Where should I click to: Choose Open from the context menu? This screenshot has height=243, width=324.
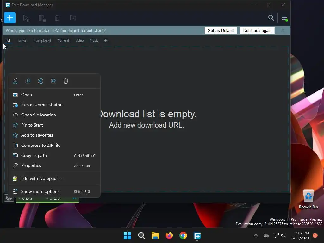click(54, 95)
